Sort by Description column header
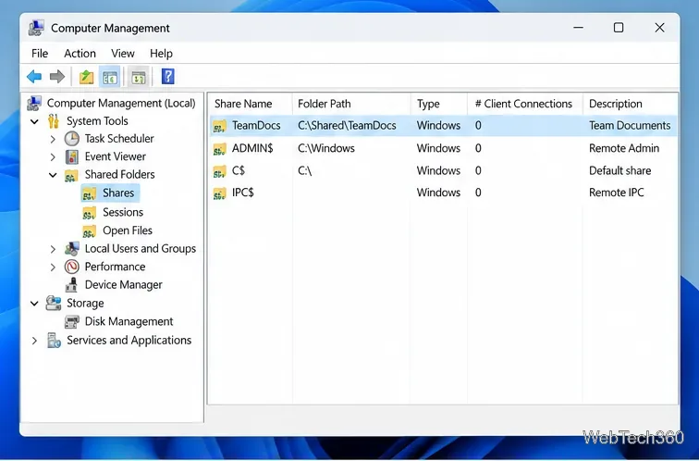The height and width of the screenshot is (461, 699). (631, 104)
